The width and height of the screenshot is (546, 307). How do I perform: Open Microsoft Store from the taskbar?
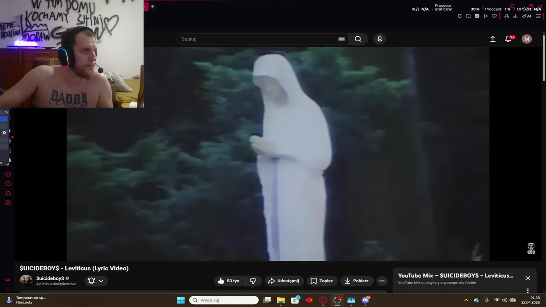(295, 300)
